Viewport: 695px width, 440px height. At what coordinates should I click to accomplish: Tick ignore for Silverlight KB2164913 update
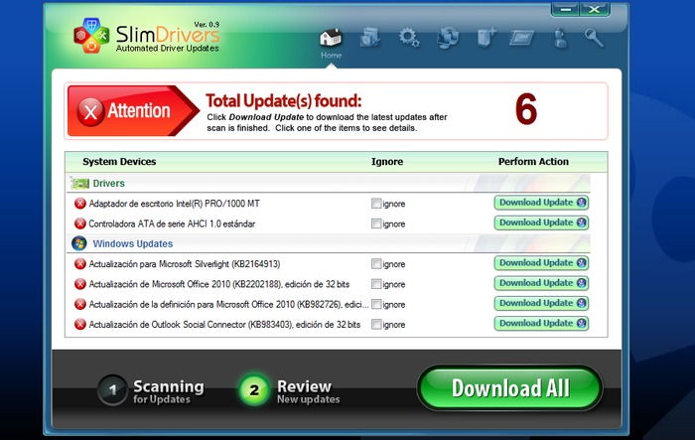376,264
